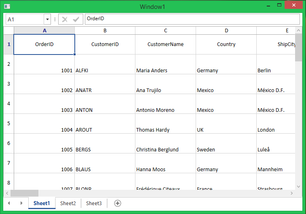Switch to the Sheet2 tab
This screenshot has height=214, width=306.
coord(68,203)
